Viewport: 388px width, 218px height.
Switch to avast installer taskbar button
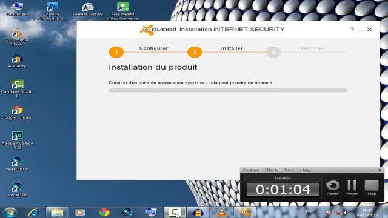[245, 213]
